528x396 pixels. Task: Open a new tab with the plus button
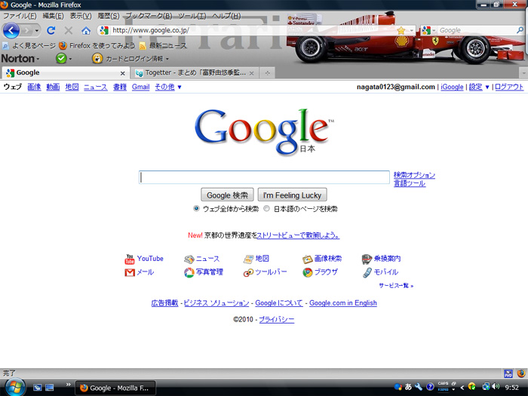[267, 72]
